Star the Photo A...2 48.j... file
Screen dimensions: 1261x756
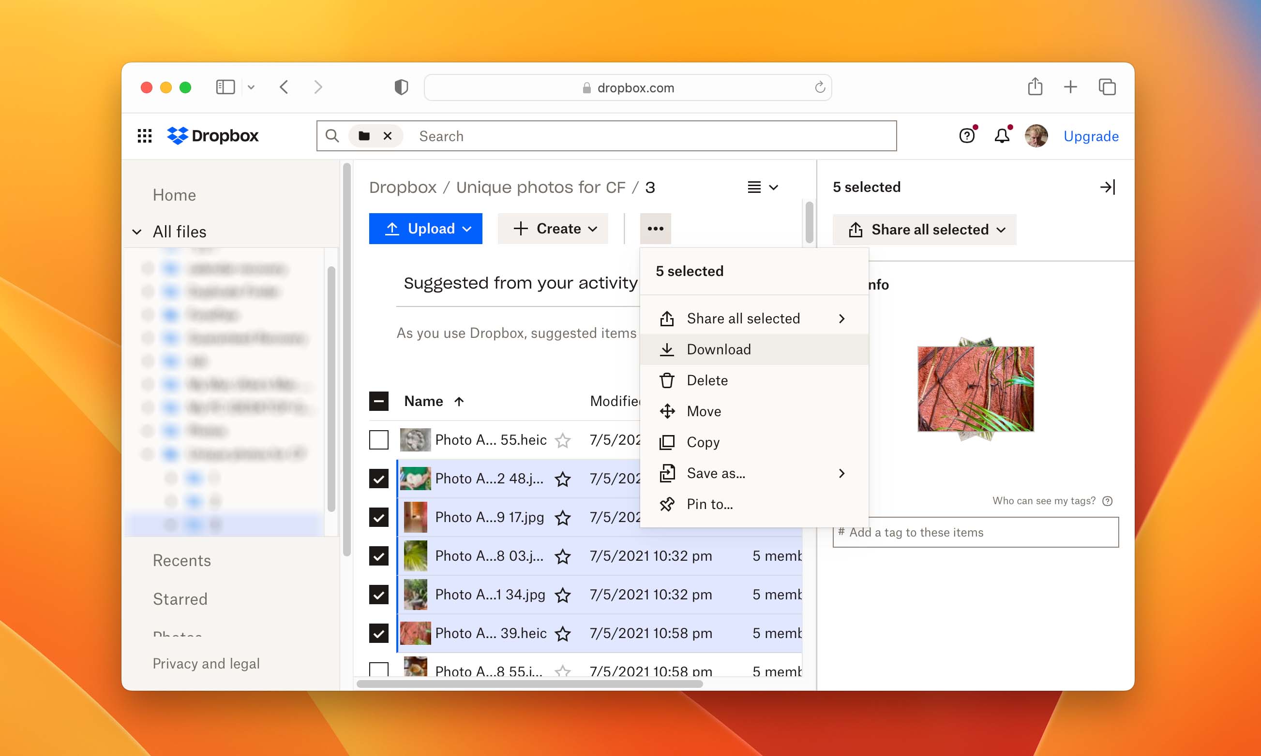(x=562, y=479)
